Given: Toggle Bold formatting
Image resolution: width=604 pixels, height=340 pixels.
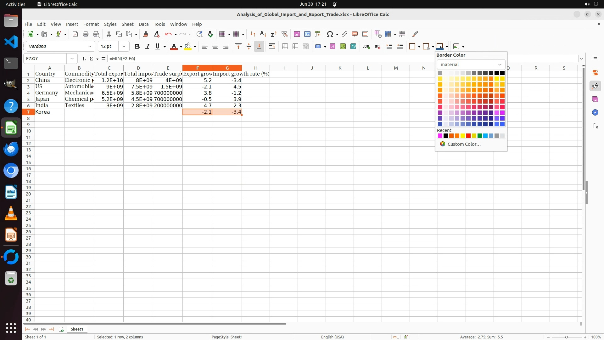Looking at the screenshot, I should [x=137, y=47].
